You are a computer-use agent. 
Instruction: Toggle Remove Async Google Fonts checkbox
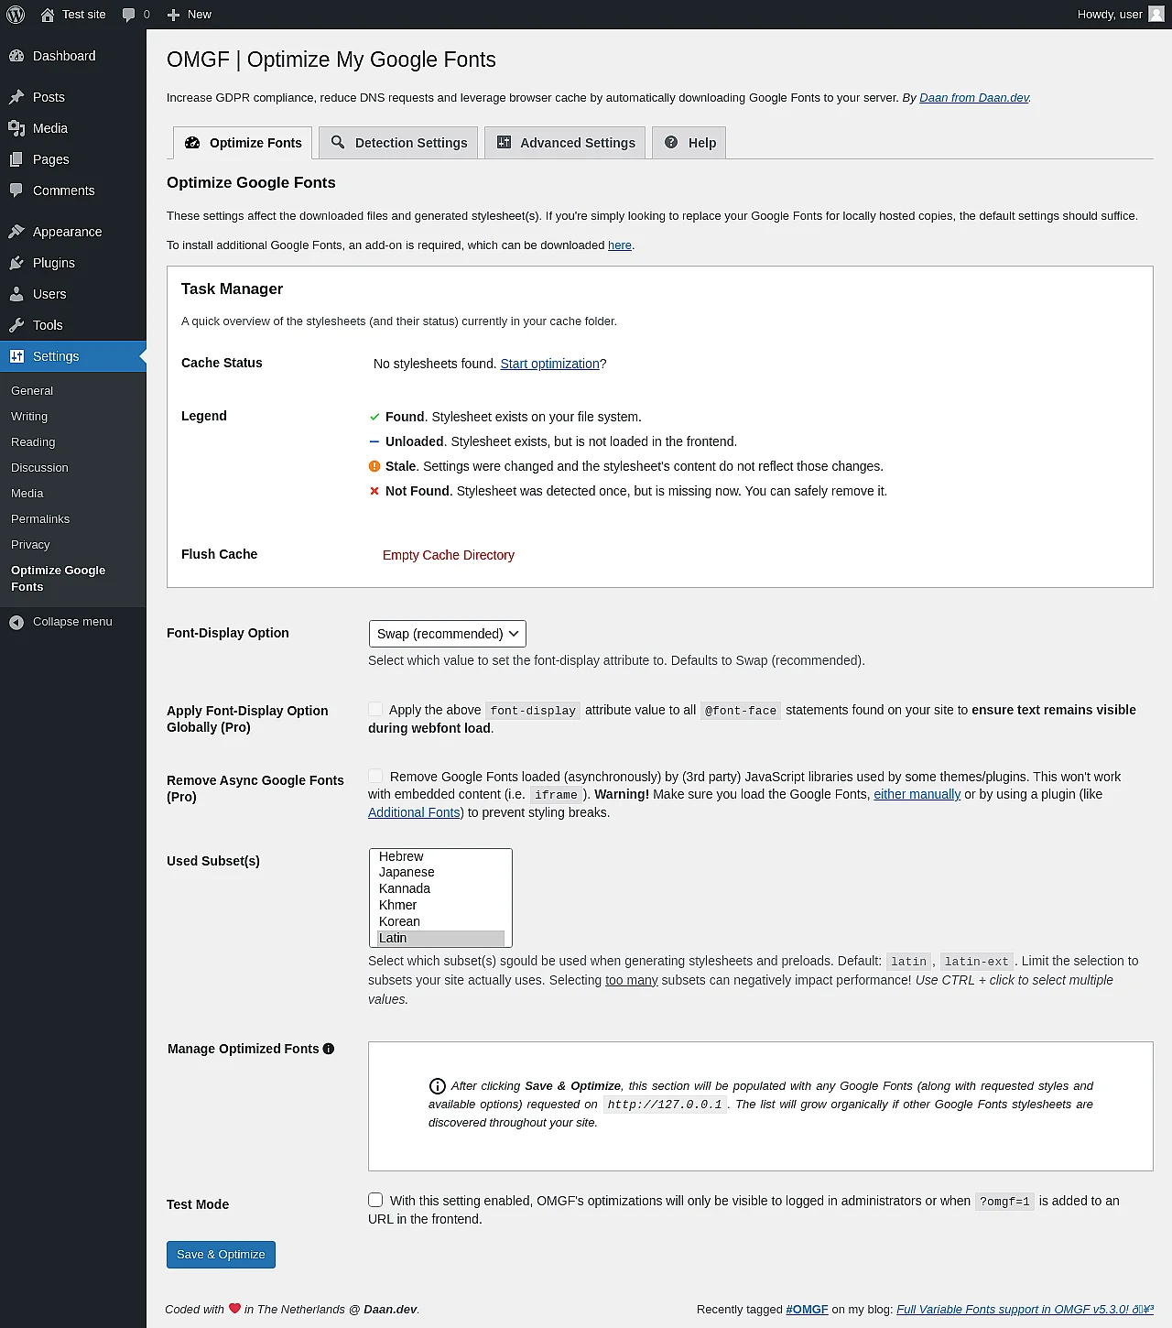[375, 776]
